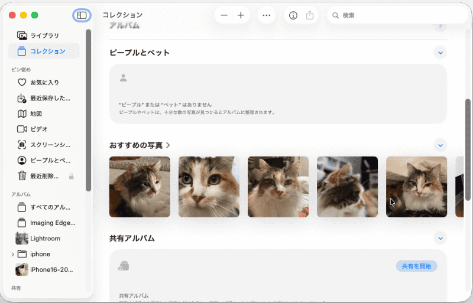
Task: Open 最近保存した recently saved items
Action: [44, 98]
